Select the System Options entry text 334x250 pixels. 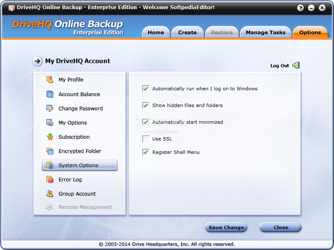78,165
